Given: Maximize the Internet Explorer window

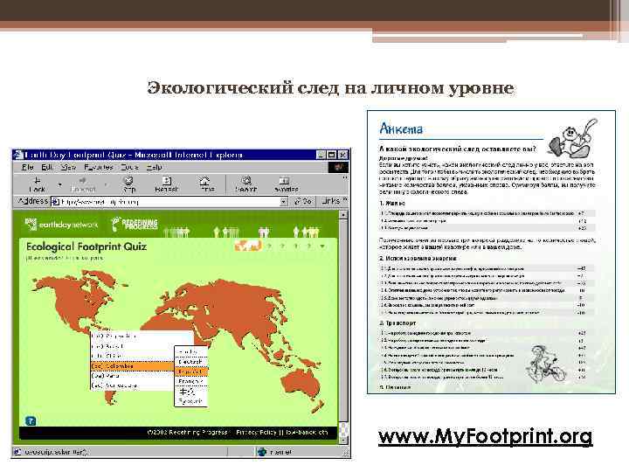Looking at the screenshot, I should pos(332,155).
